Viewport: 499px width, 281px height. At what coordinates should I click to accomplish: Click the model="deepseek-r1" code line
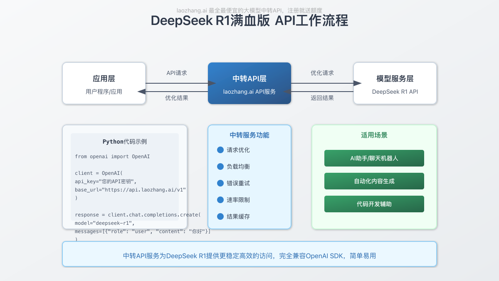point(105,223)
